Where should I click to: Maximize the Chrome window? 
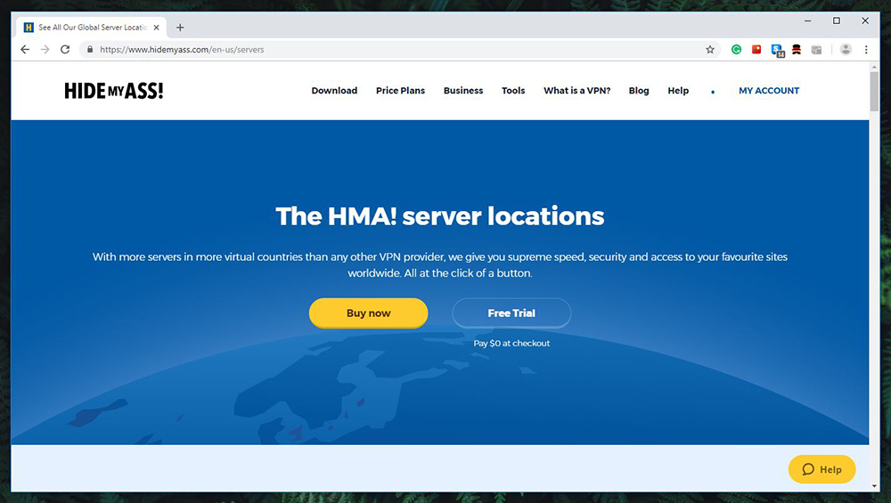point(837,21)
